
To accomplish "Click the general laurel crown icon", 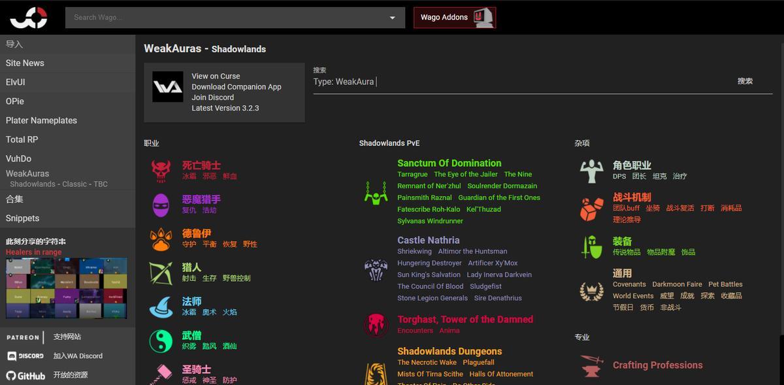I will 591,291.
